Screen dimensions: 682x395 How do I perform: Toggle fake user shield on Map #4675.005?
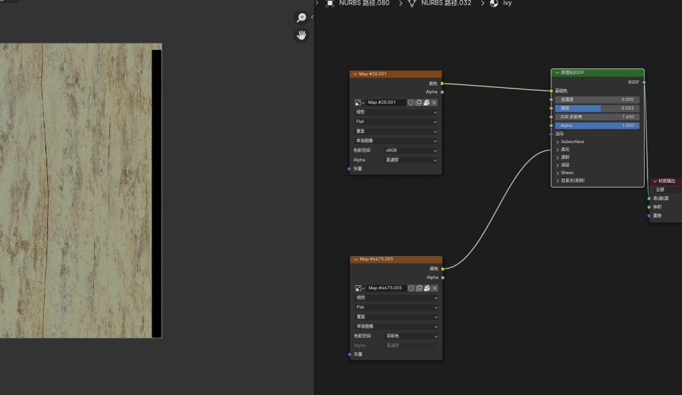pyautogui.click(x=411, y=288)
